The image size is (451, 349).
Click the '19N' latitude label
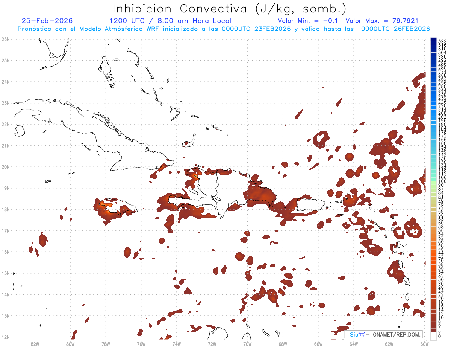coord(5,188)
